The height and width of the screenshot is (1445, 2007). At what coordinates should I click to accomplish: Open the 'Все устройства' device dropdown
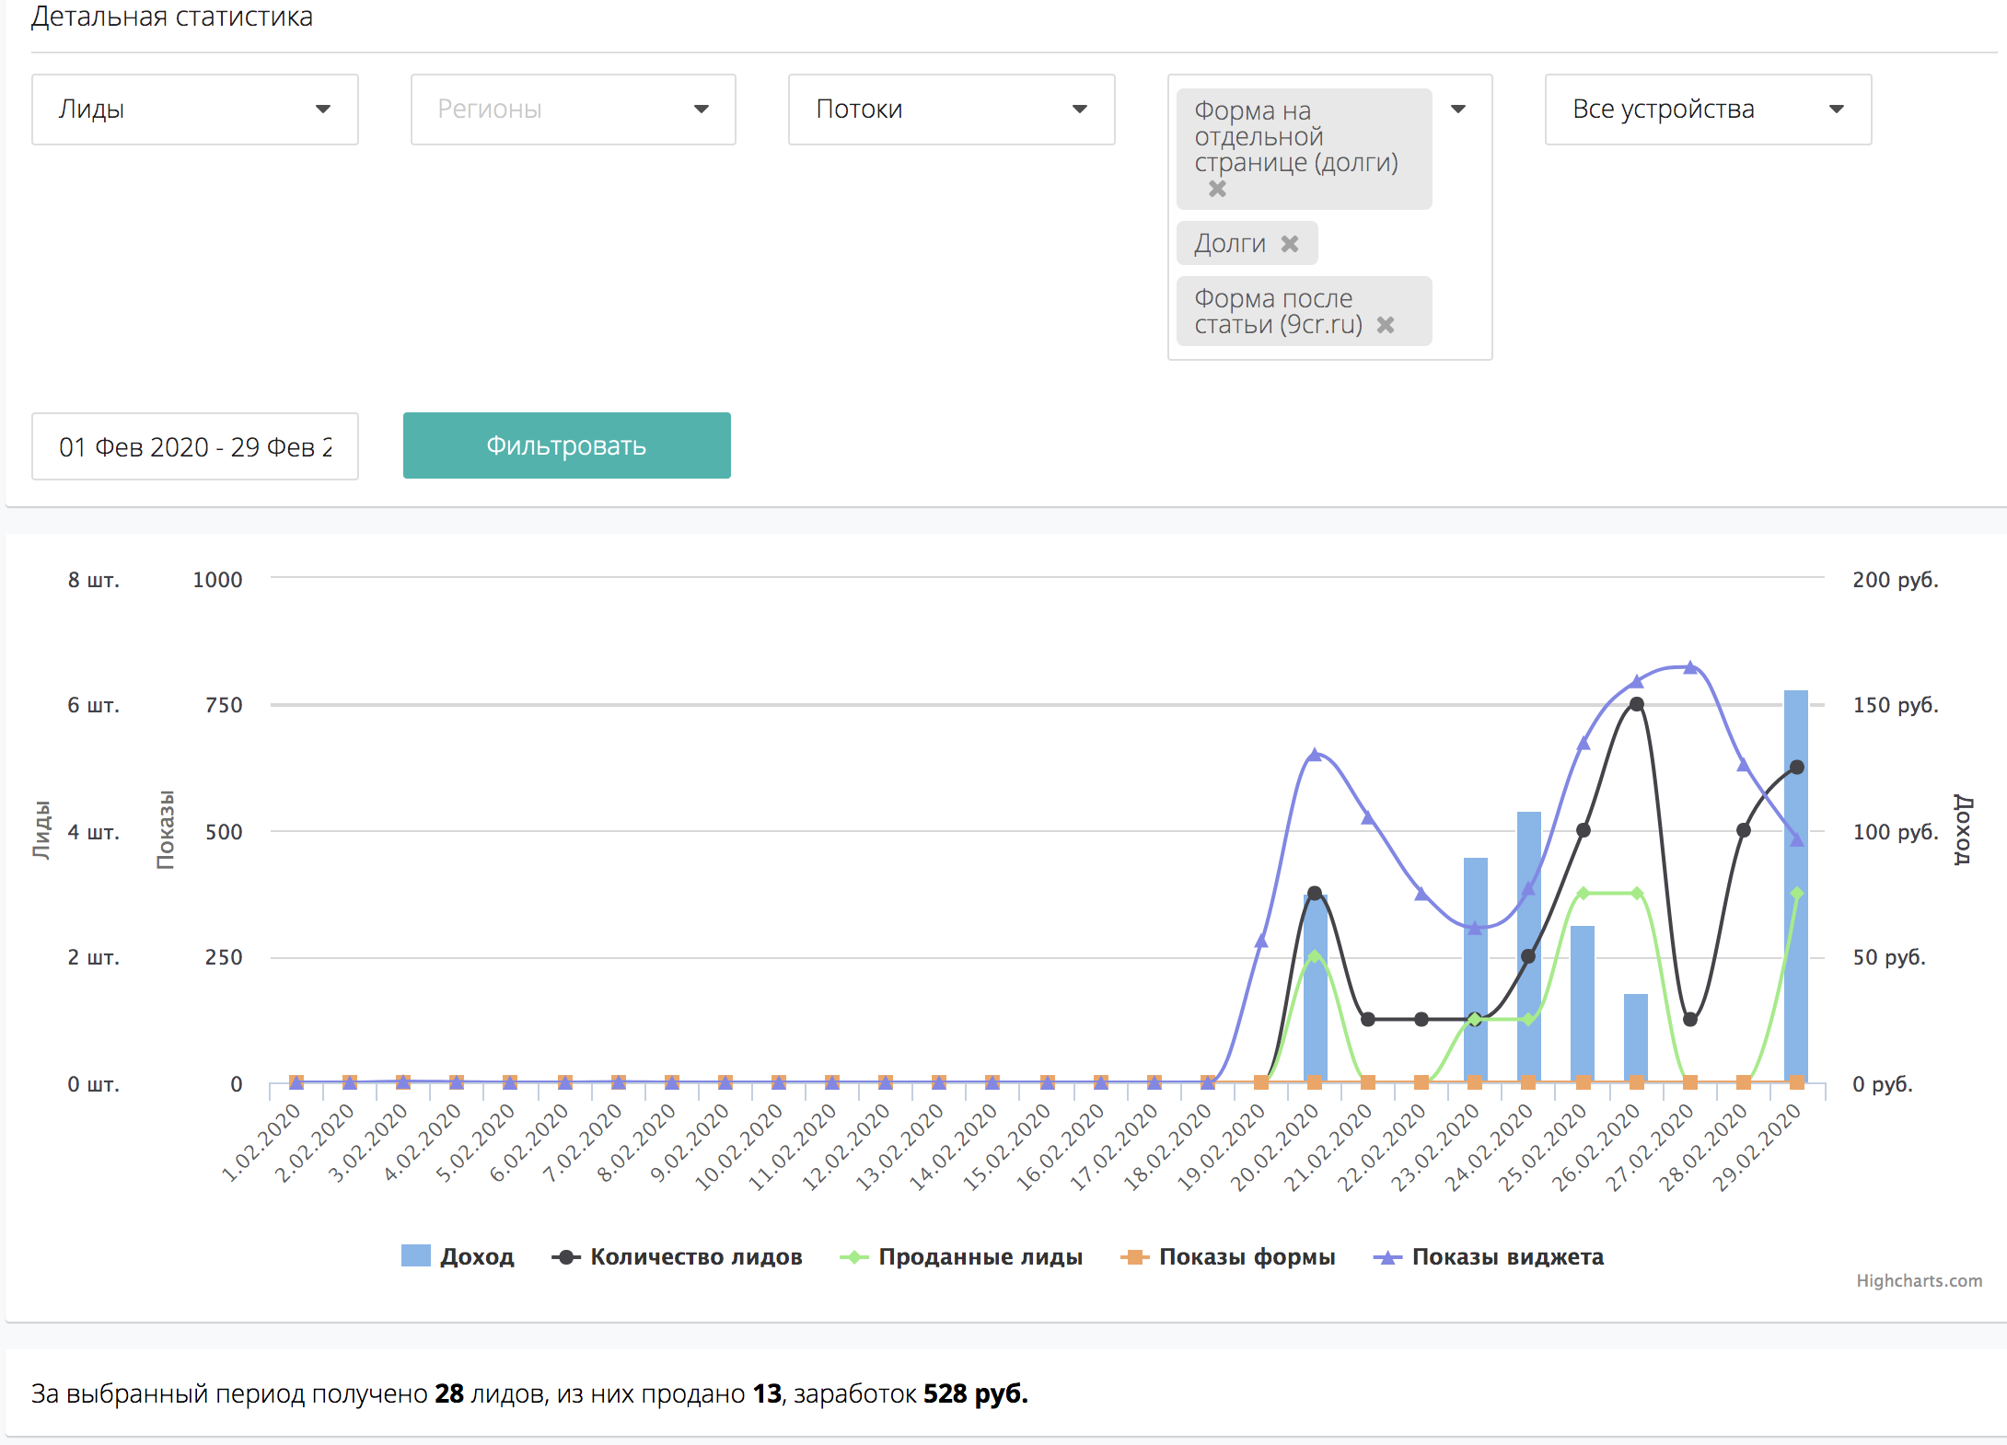tap(1708, 110)
